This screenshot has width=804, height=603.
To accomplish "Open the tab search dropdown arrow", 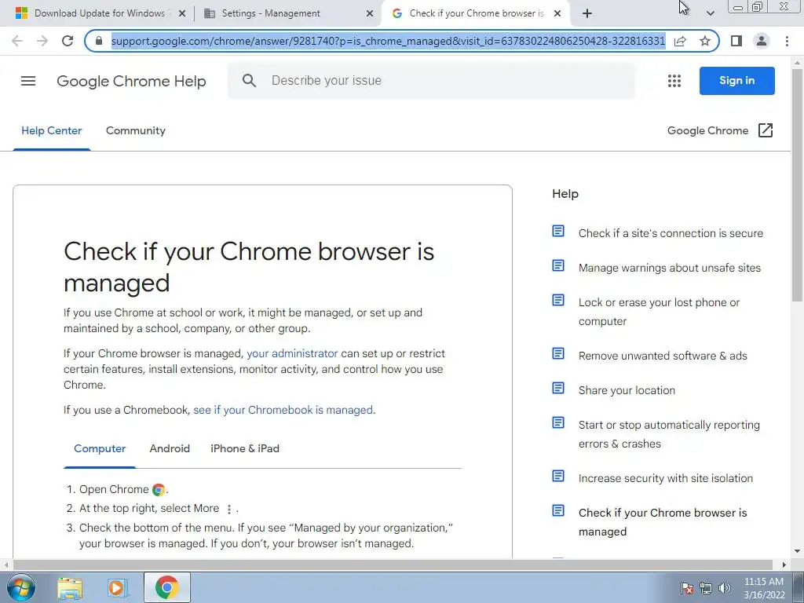I will click(710, 13).
